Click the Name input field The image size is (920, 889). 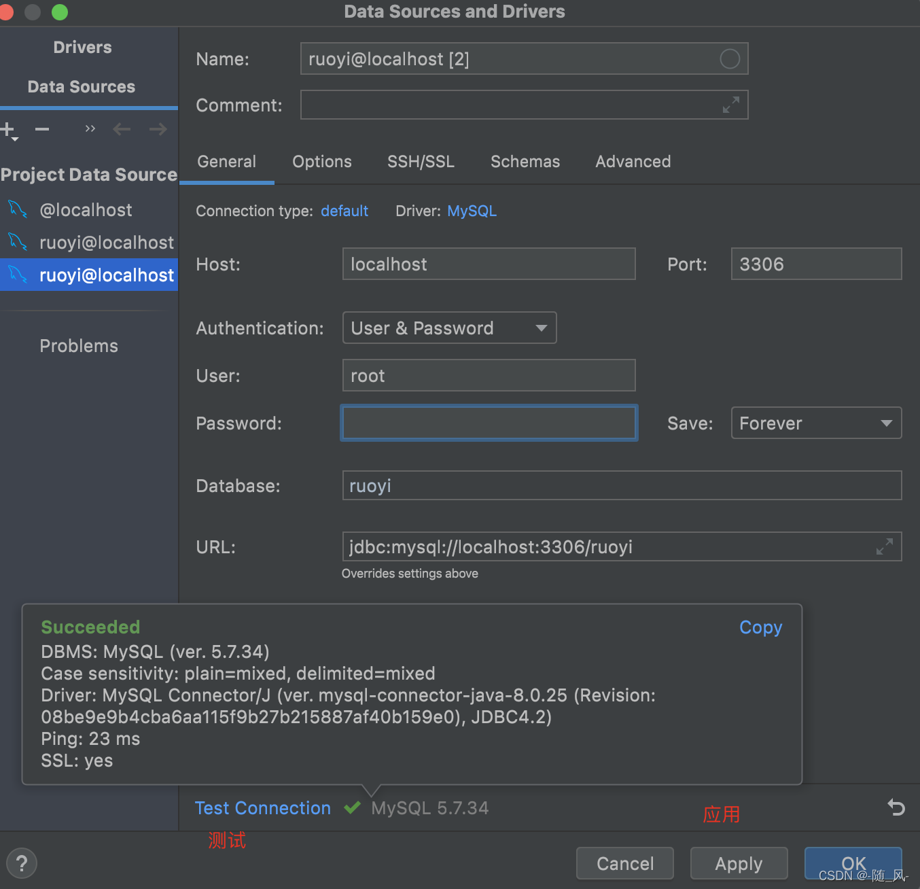[524, 58]
